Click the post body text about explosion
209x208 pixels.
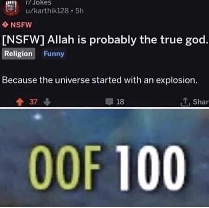[x=99, y=80]
